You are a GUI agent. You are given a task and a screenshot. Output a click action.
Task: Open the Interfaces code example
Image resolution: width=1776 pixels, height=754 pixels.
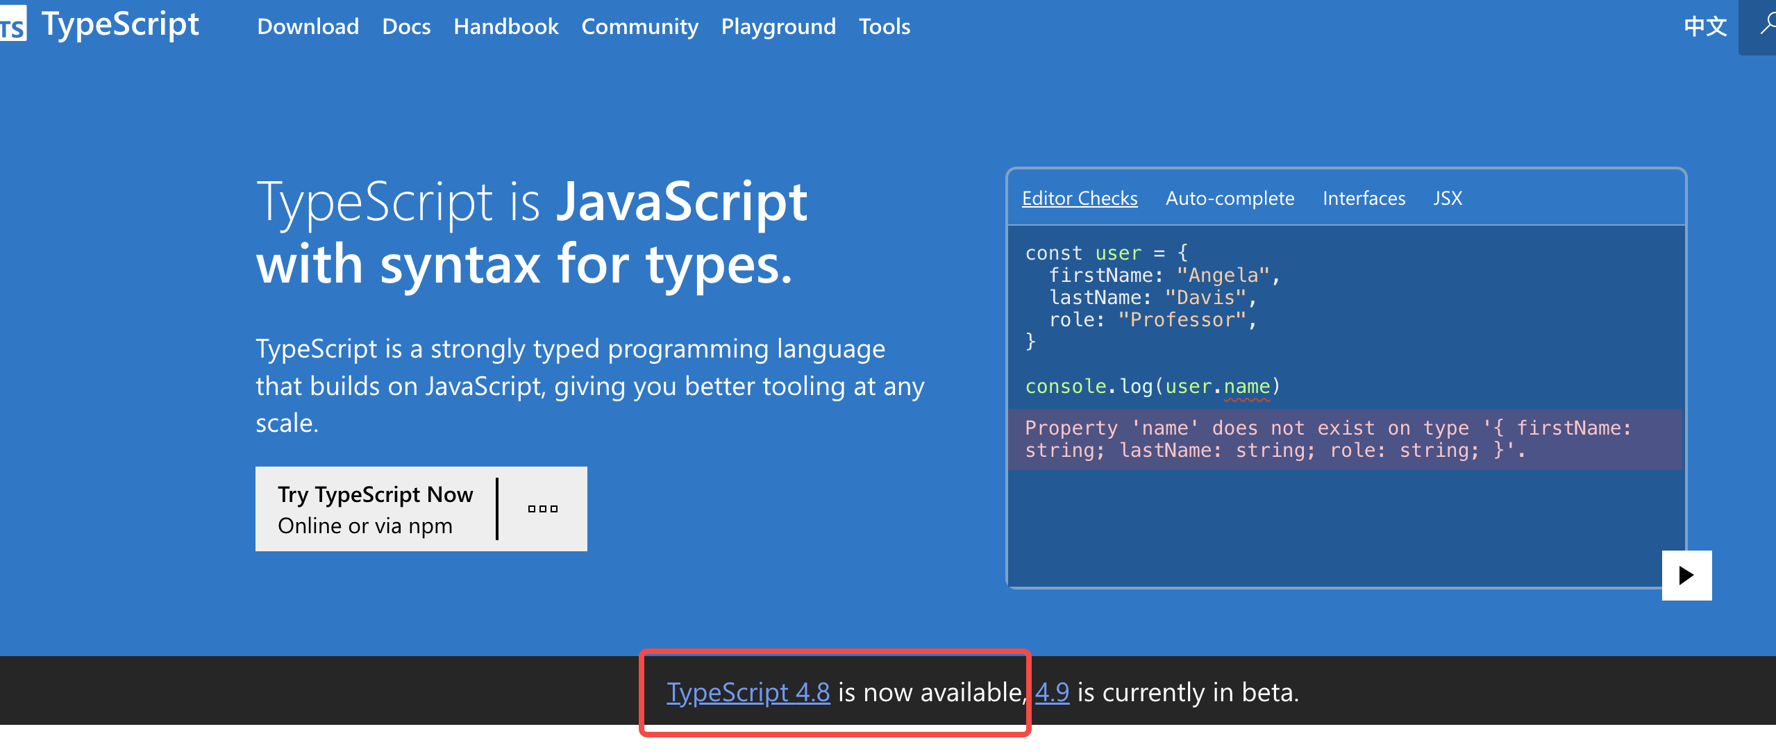coord(1363,199)
